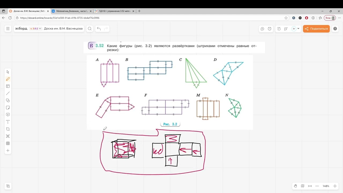This screenshot has height=193, width=343.
Task: Open the tab actions menu icon
Action: [3, 11]
